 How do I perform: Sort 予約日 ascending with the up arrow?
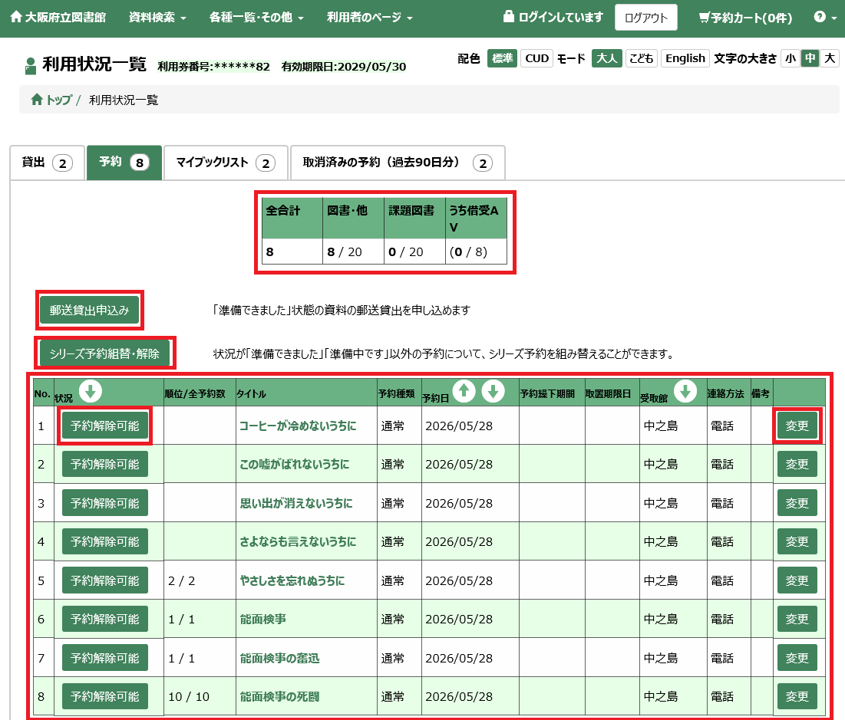[x=464, y=392]
